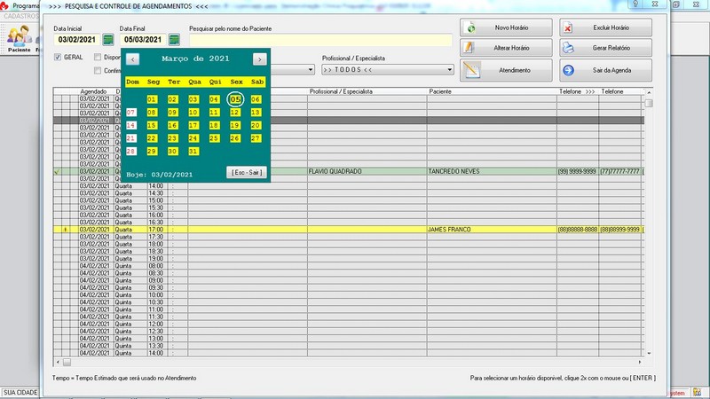Click the blue arrow icon on Sair da Agenda

pos(568,70)
